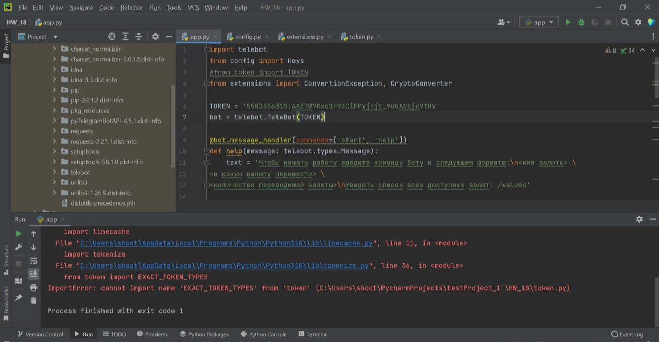Open linecache.py link in traceback
This screenshot has height=342, width=659.
226,243
